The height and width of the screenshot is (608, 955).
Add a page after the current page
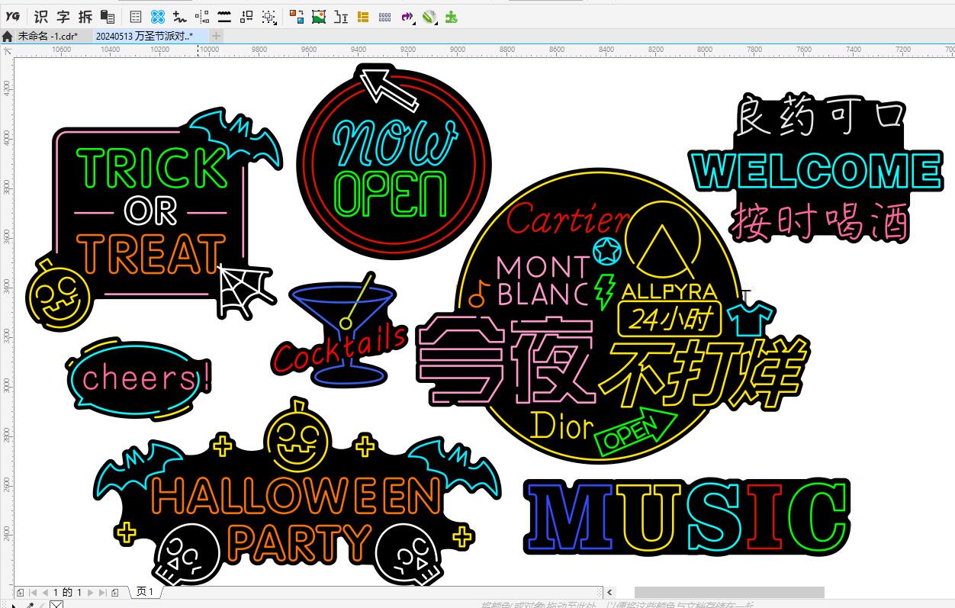point(115,592)
